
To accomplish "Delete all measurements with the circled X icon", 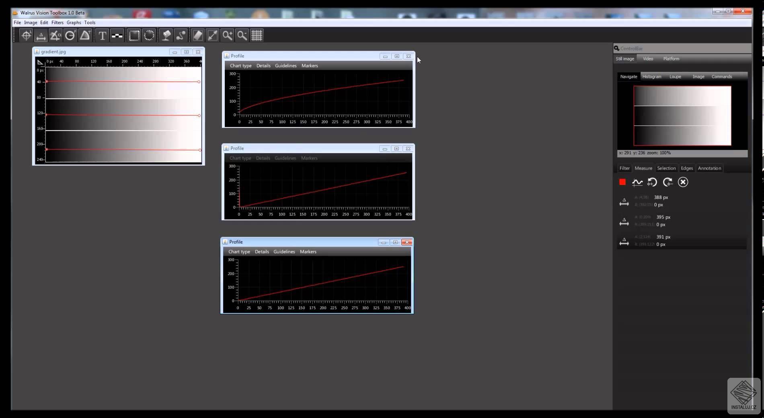I will [683, 182].
